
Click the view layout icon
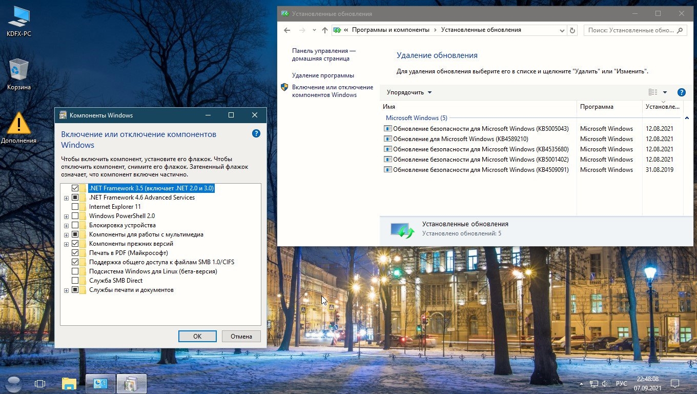pyautogui.click(x=652, y=92)
